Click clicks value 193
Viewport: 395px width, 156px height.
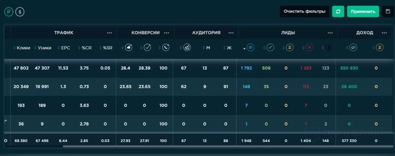tap(21, 105)
